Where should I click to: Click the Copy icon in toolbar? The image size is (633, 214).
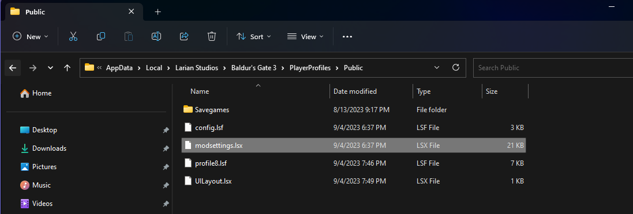point(101,37)
